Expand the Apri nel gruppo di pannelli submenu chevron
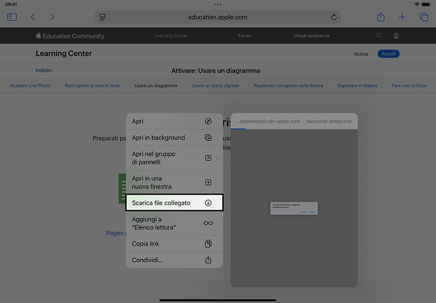The width and height of the screenshot is (436, 303). (217, 158)
